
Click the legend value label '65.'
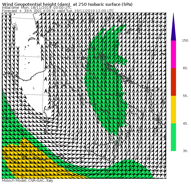(185, 68)
